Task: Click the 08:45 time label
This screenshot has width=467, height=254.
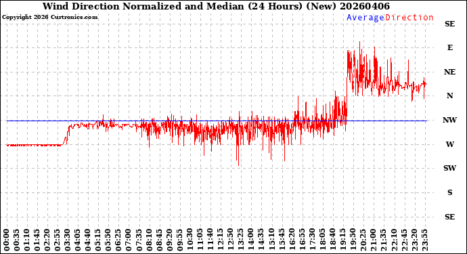Action: tap(159, 240)
